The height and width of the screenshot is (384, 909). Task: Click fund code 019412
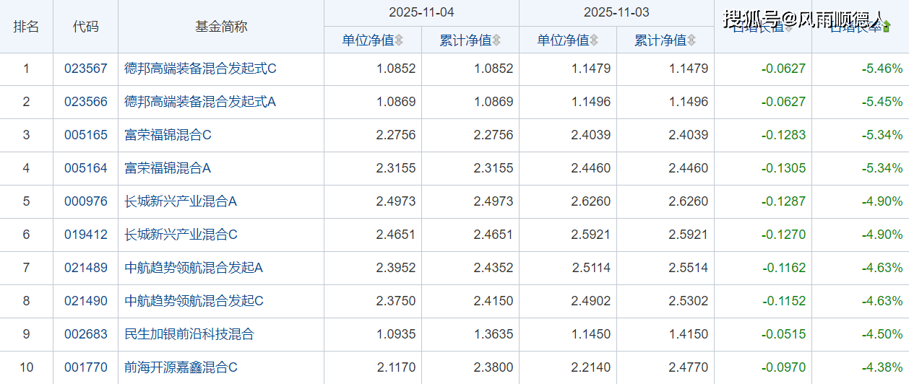pos(85,235)
